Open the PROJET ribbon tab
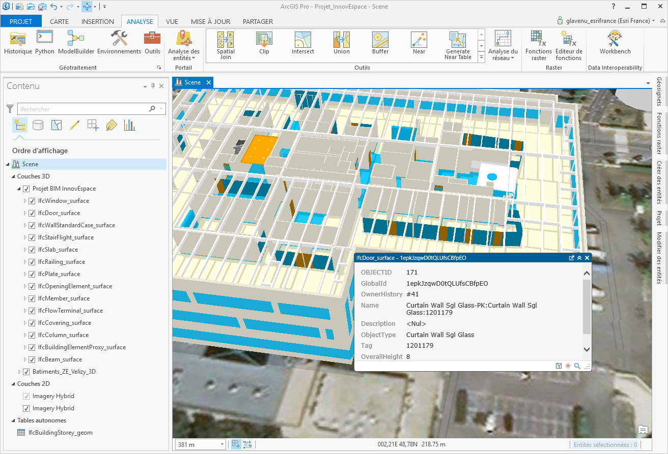This screenshot has width=668, height=454. point(21,21)
